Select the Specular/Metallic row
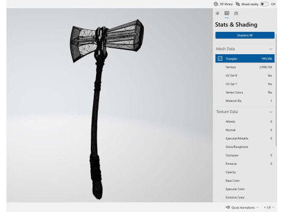The width and height of the screenshot is (283, 212). tap(245, 138)
